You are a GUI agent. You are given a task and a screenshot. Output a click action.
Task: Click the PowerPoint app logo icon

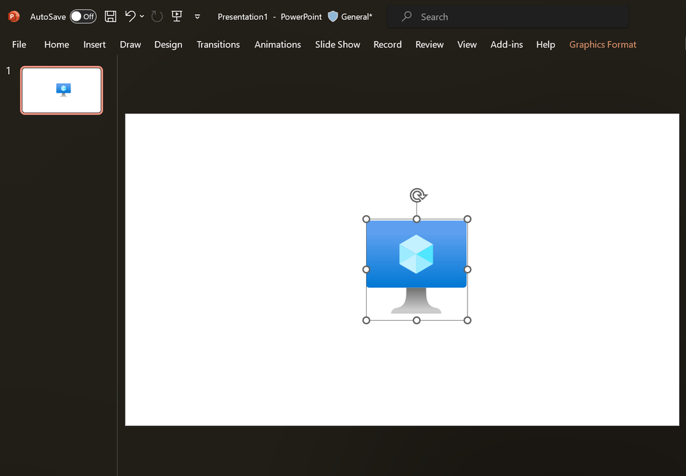point(14,16)
